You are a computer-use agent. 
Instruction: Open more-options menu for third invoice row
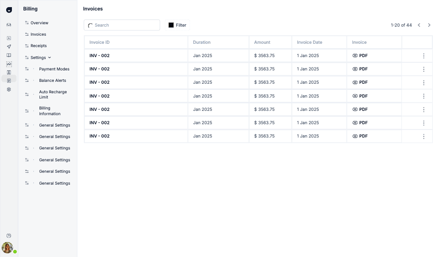[424, 83]
